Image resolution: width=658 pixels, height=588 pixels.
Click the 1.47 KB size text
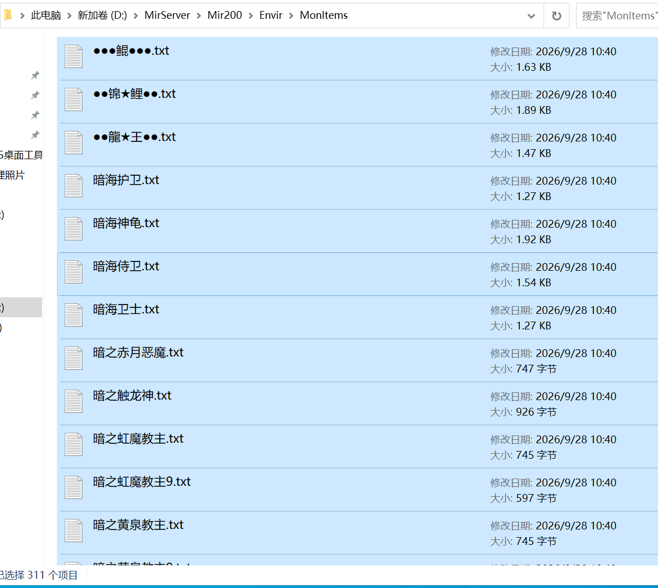(x=534, y=154)
